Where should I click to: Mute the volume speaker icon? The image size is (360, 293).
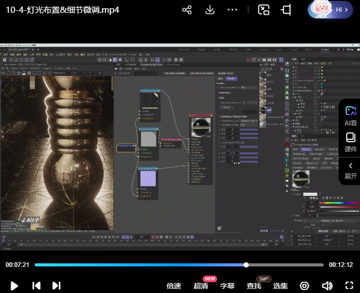[327, 285]
